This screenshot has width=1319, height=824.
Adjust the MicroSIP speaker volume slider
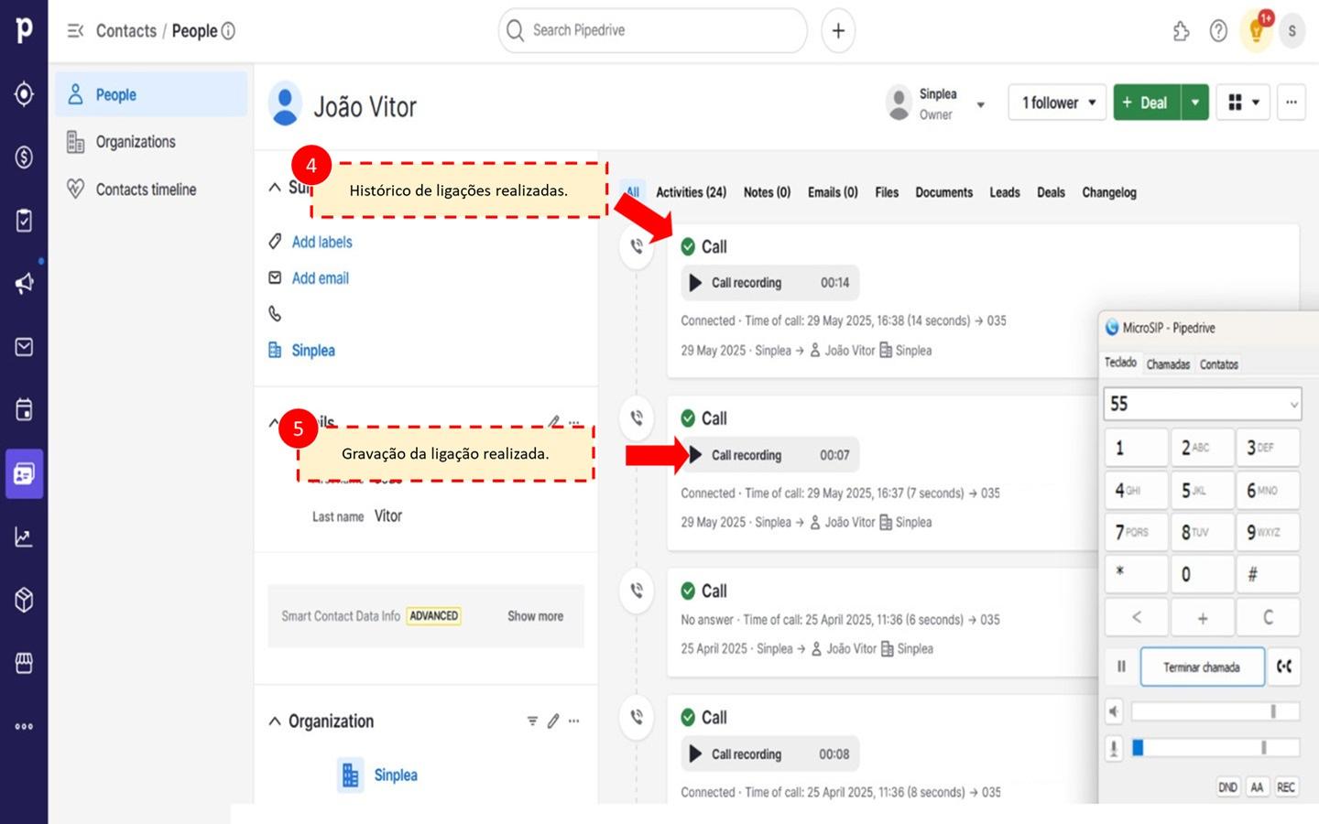pos(1215,711)
